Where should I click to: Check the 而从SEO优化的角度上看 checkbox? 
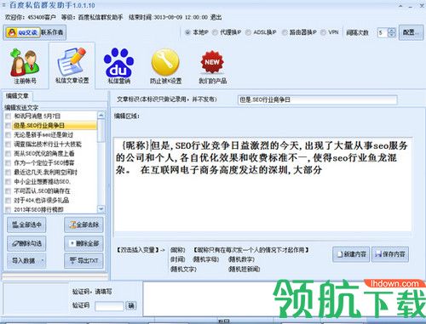tap(9, 153)
